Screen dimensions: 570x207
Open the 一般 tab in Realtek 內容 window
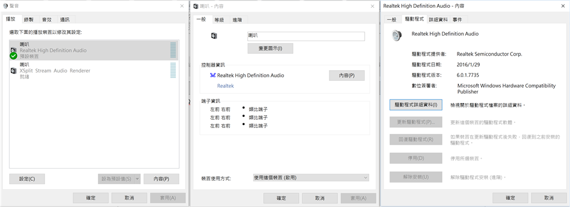click(x=392, y=19)
